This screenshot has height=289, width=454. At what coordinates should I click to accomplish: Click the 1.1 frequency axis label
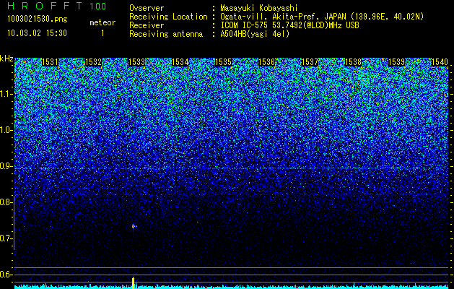[x=6, y=94]
